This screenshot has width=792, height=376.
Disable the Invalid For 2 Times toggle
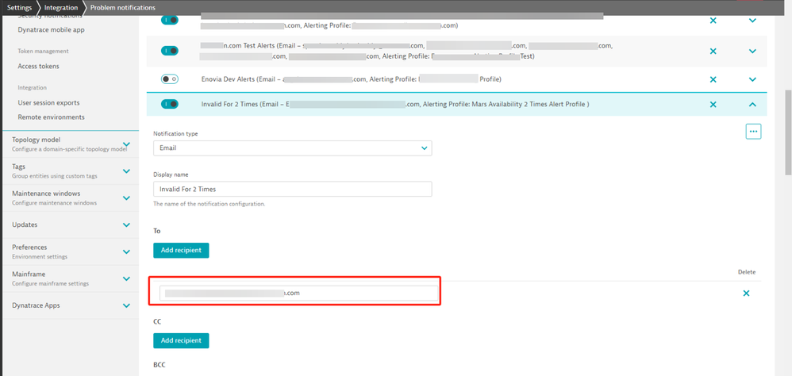(x=170, y=104)
